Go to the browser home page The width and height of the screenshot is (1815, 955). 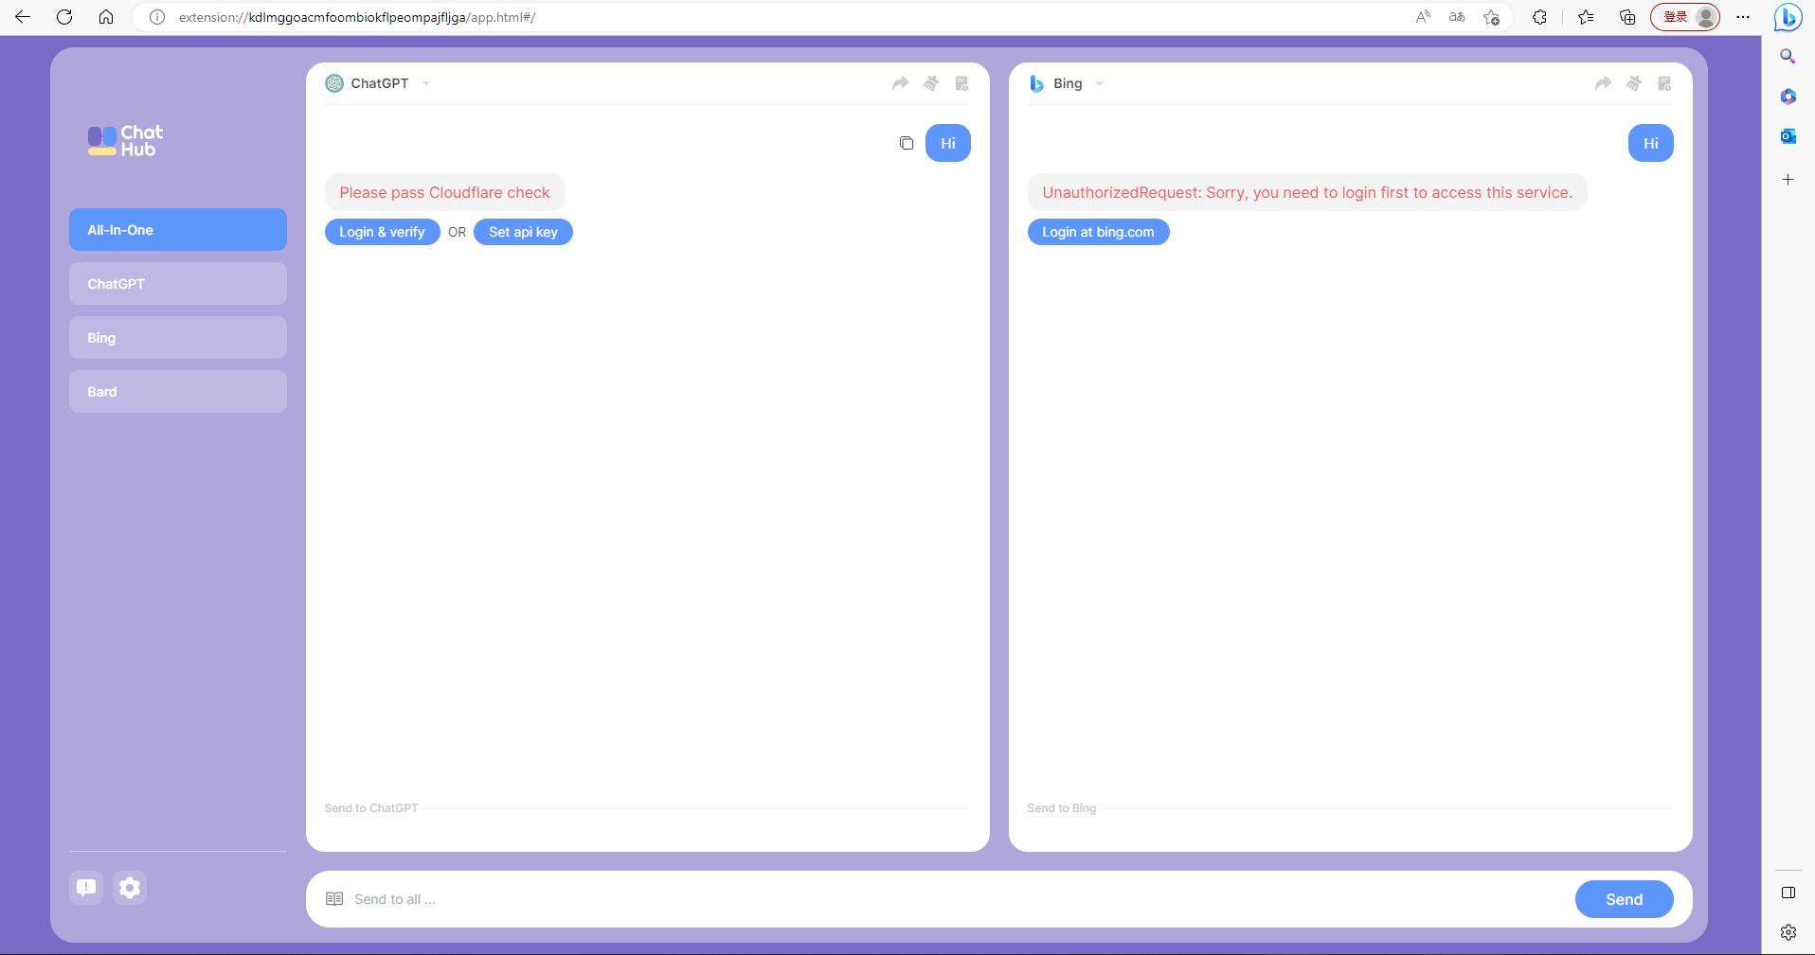106,17
